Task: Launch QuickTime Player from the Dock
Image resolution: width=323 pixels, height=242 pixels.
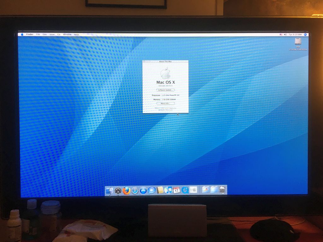Action: coord(185,190)
